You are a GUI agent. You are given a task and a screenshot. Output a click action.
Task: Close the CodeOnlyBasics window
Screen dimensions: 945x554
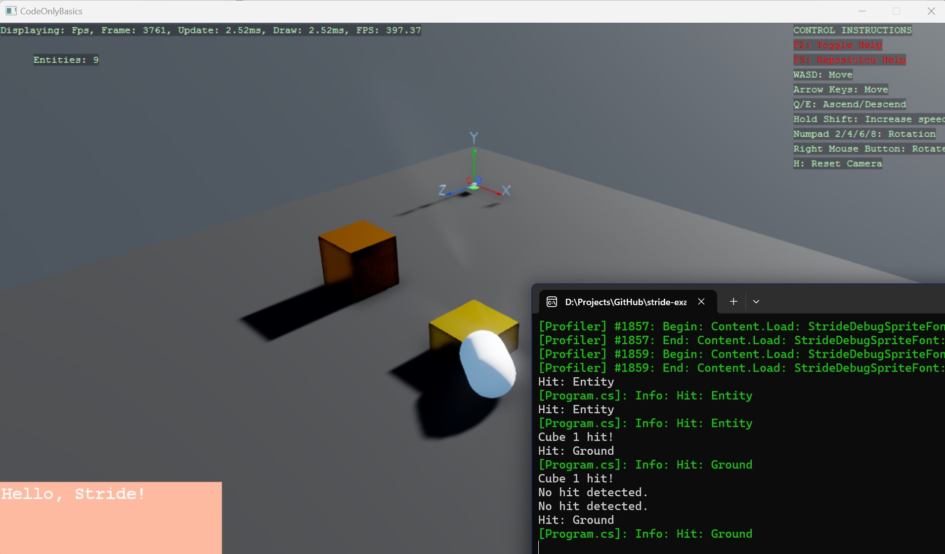[931, 11]
